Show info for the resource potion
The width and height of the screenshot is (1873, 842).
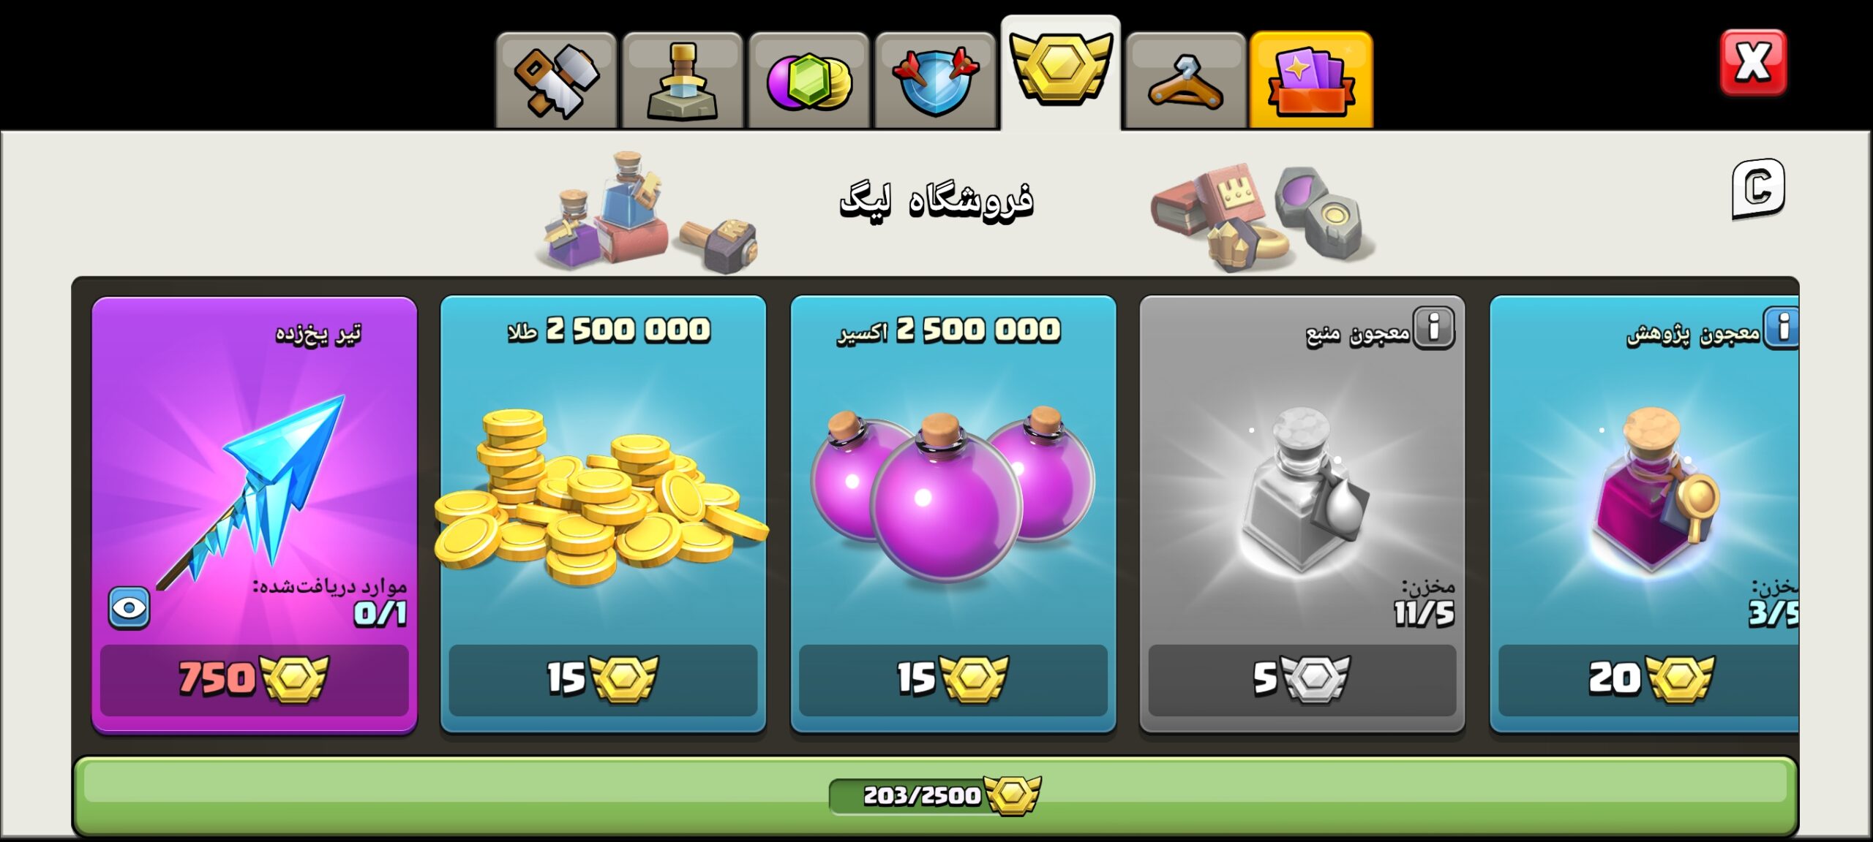pyautogui.click(x=1433, y=328)
